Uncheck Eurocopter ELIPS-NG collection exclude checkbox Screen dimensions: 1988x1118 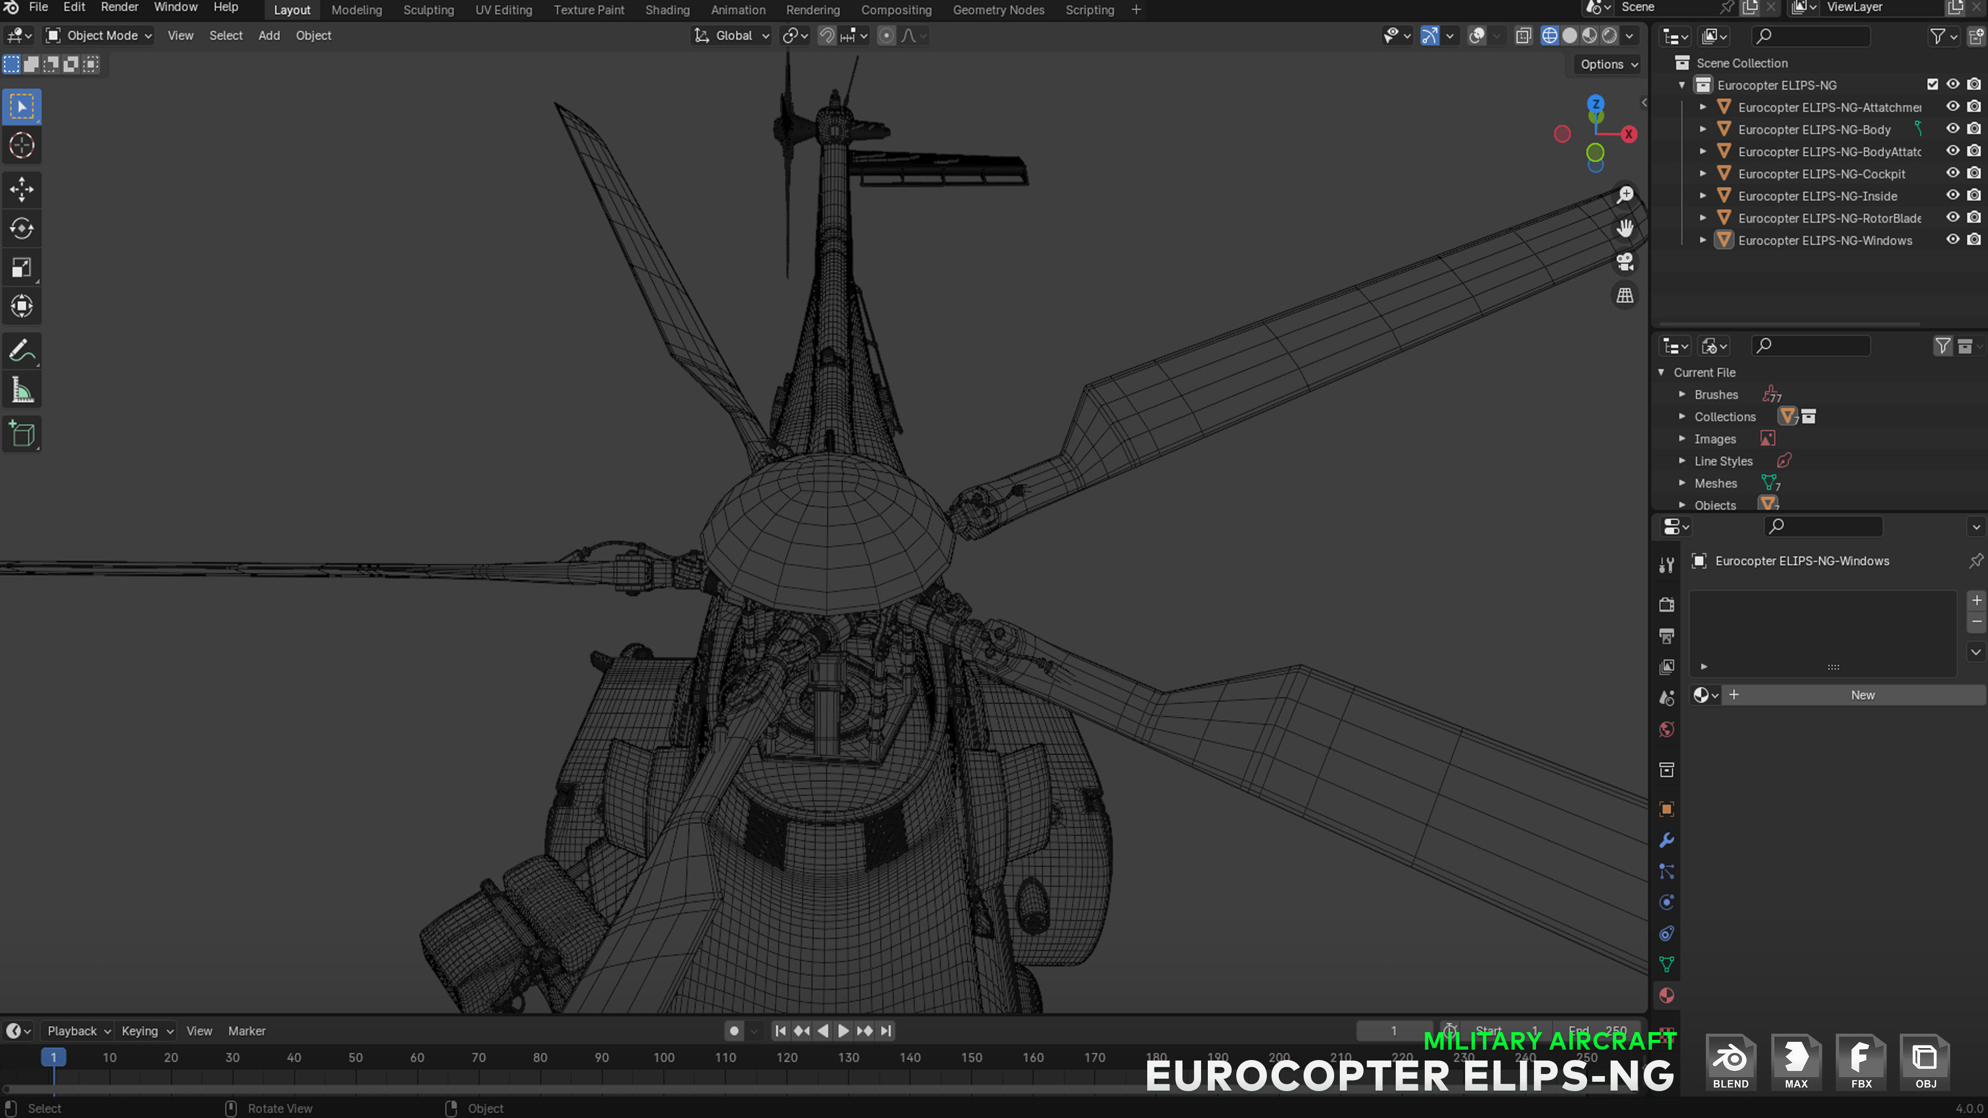[1933, 84]
